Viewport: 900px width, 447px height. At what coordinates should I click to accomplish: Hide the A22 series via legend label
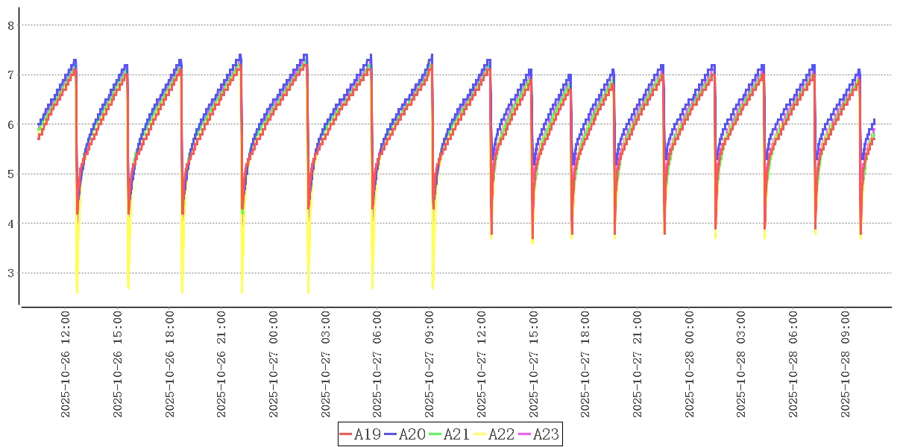point(502,434)
